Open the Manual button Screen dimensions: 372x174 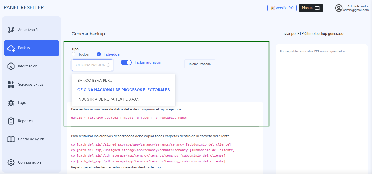[311, 8]
